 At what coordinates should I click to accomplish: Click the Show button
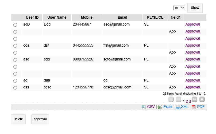click(195, 8)
